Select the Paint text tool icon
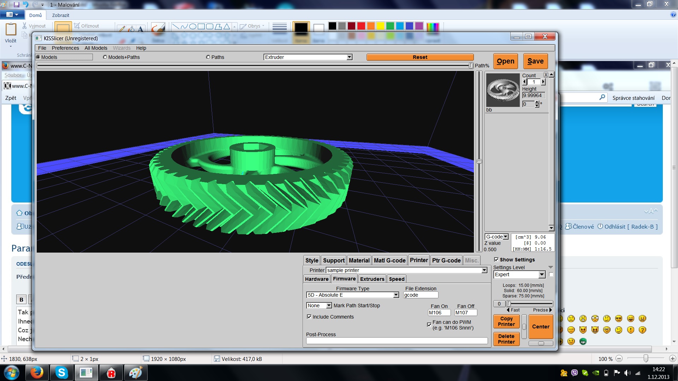Image resolution: width=678 pixels, height=381 pixels. (140, 29)
